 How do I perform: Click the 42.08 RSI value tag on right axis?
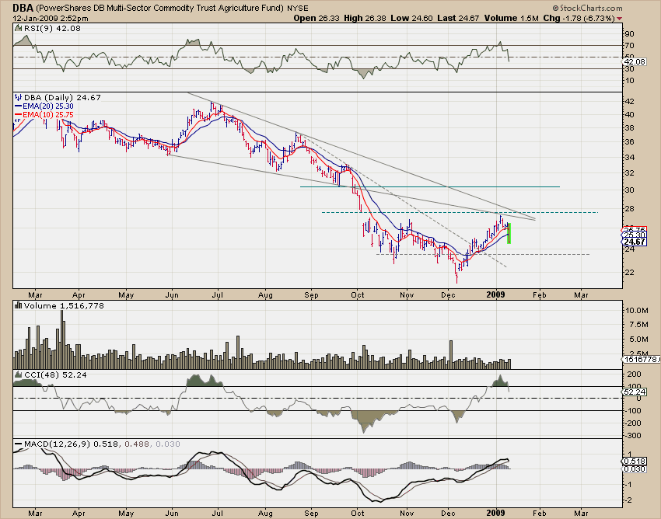click(634, 61)
